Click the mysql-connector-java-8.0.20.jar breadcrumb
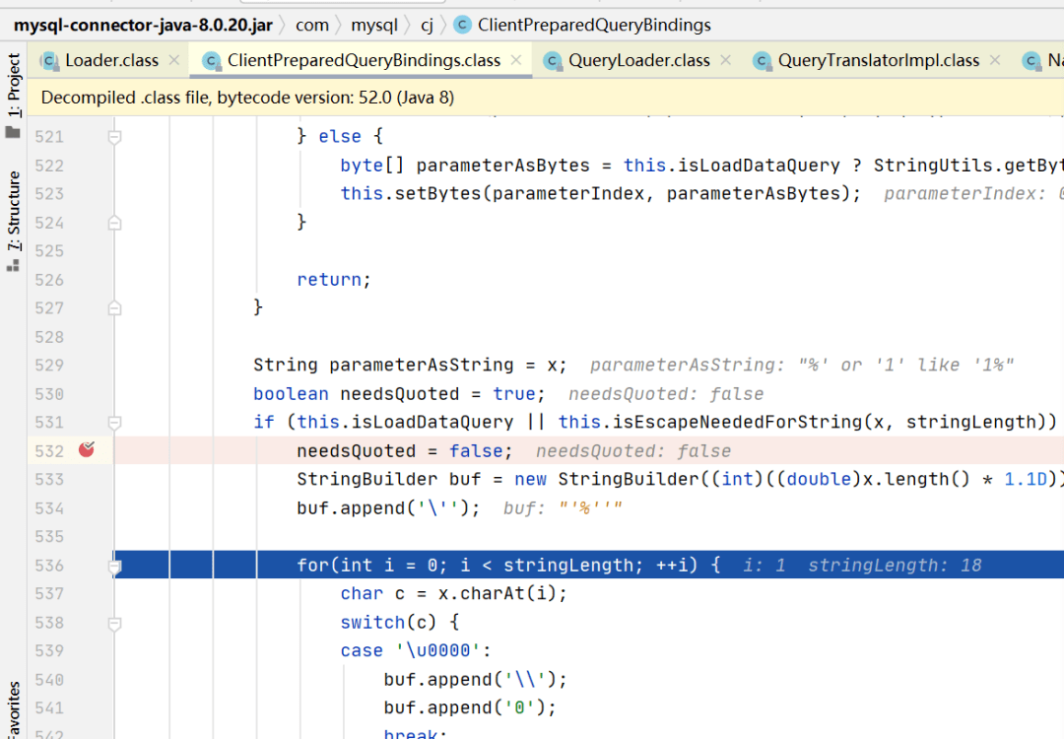The image size is (1064, 739). (x=143, y=25)
